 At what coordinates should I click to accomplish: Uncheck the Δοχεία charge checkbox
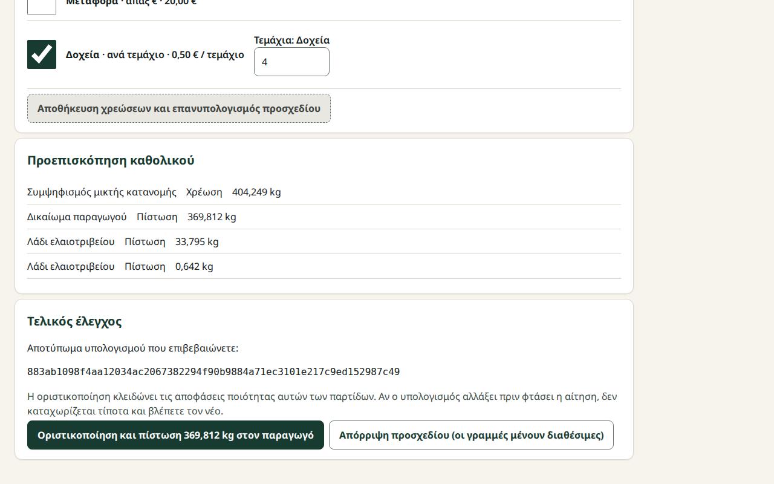(42, 54)
